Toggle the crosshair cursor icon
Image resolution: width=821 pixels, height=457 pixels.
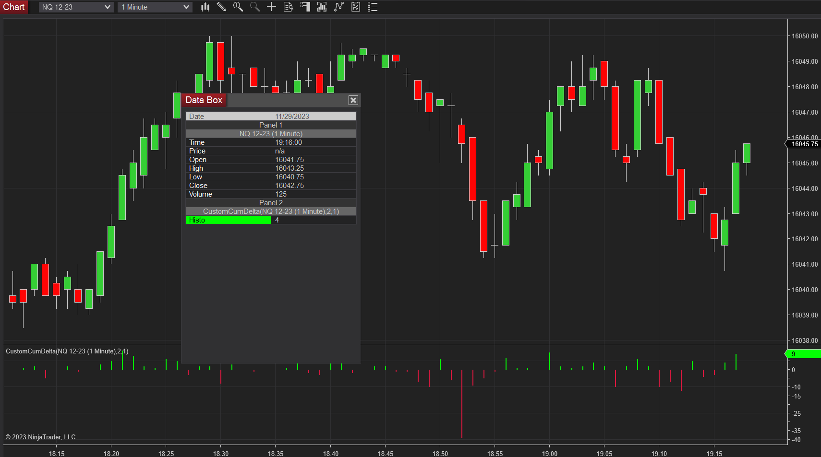[x=272, y=7]
